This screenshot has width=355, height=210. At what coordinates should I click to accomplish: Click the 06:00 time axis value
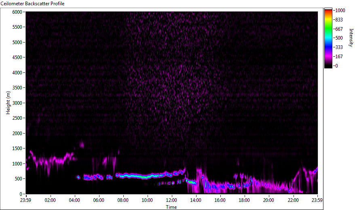point(99,200)
